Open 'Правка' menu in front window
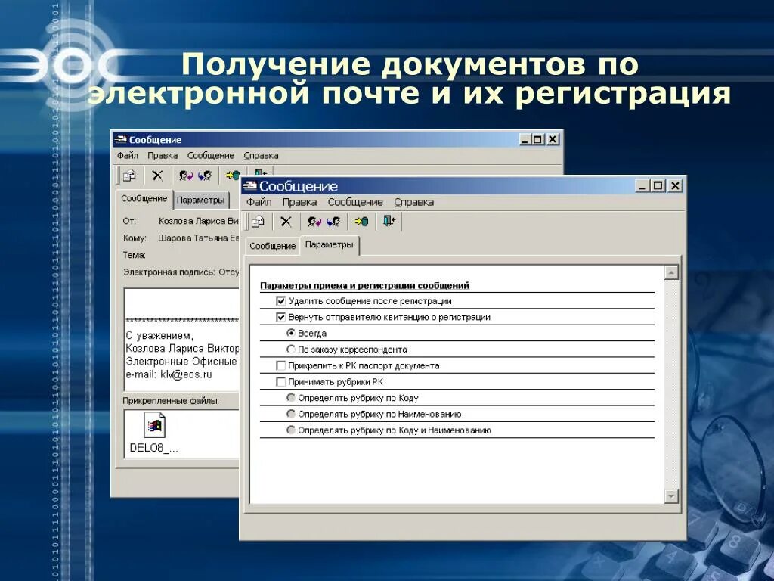The height and width of the screenshot is (581, 774). point(299,202)
